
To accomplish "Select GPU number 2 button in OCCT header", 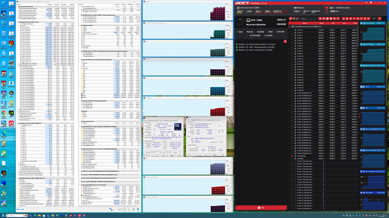I will point(327,10).
